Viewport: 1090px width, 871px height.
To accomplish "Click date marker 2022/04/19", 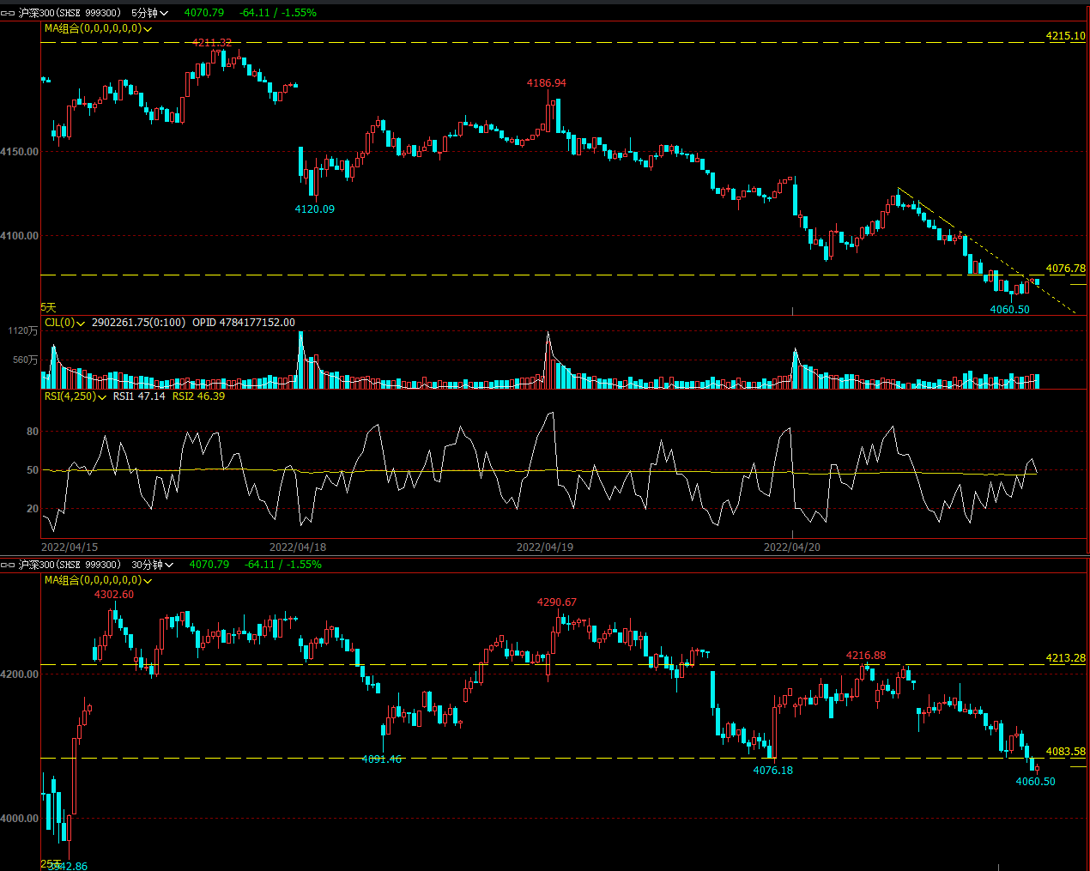I will pos(545,547).
